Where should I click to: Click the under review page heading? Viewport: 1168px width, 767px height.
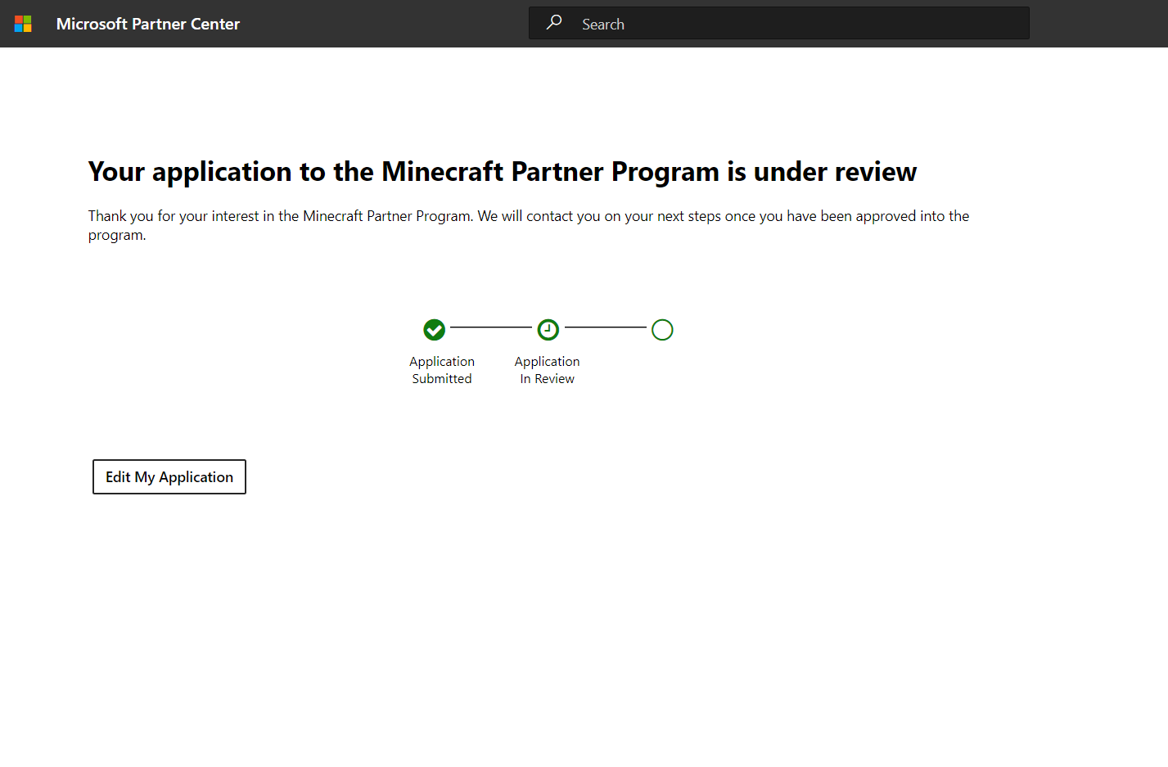point(503,172)
